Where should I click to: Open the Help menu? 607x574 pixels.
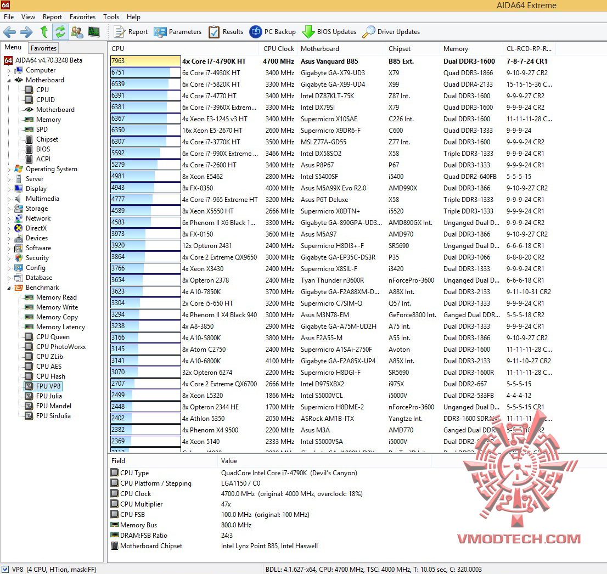[x=133, y=17]
